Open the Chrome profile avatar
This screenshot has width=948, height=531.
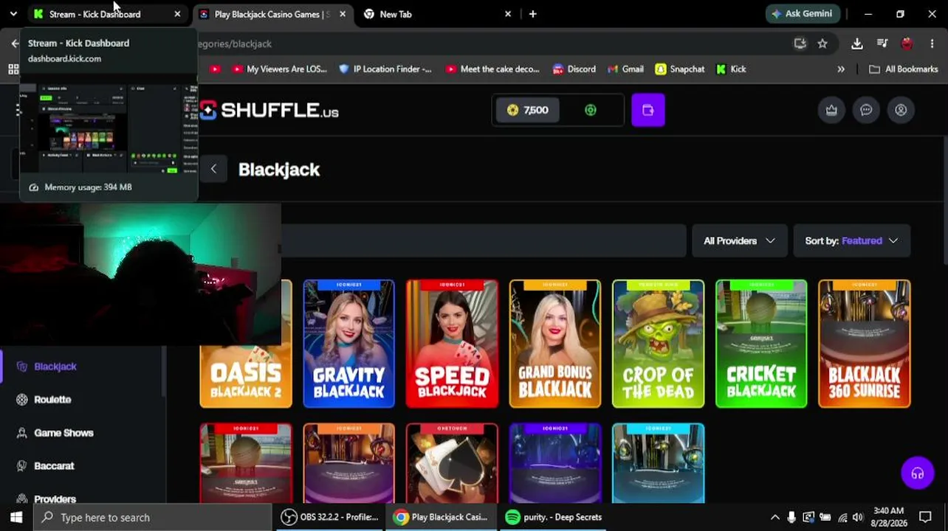click(x=907, y=44)
